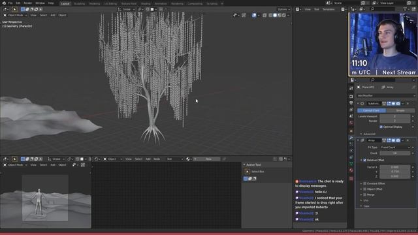Open the Slot dropdown in node editor
This screenshot has height=235, width=418.
pos(175,159)
